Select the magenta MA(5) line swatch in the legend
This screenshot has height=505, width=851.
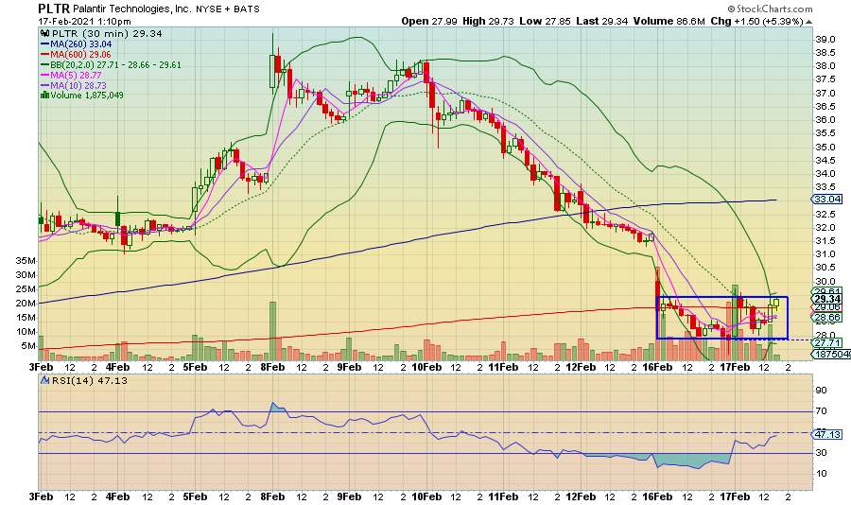pos(45,75)
